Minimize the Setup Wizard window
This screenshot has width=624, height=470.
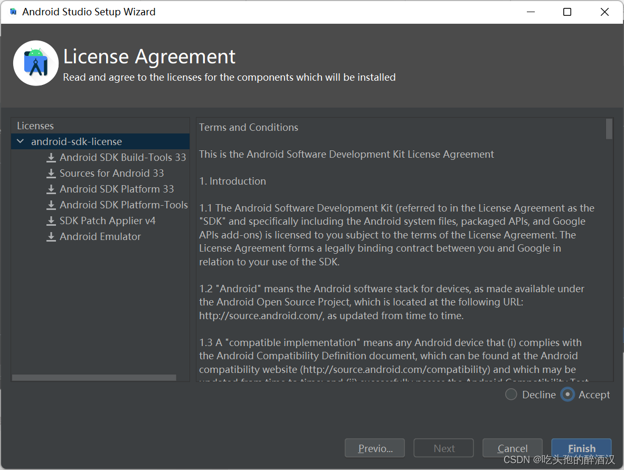531,12
